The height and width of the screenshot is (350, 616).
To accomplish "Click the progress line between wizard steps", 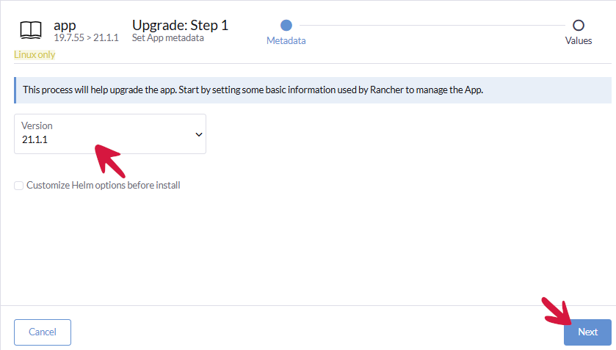I will coord(432,26).
